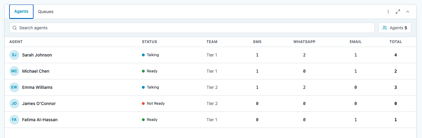Sort by the SMS column header
The height and width of the screenshot is (138, 422).
[257, 42]
